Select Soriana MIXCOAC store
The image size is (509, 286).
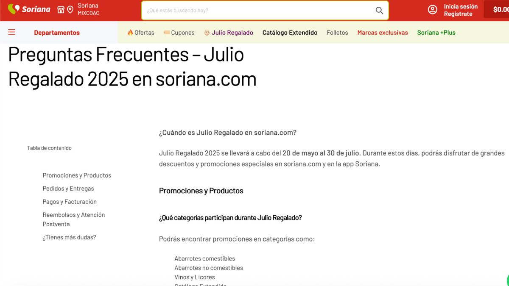point(88,9)
